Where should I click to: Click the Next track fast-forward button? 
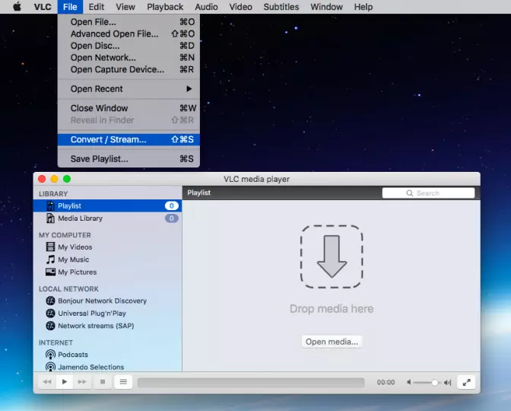(x=82, y=382)
